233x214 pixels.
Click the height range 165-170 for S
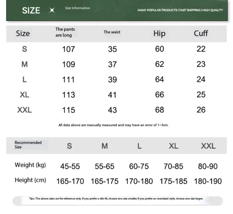click(x=70, y=181)
